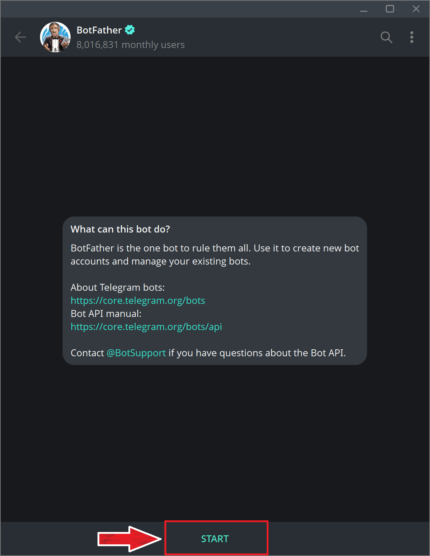Click the BotFather chat name
430x556 pixels.
(99, 30)
